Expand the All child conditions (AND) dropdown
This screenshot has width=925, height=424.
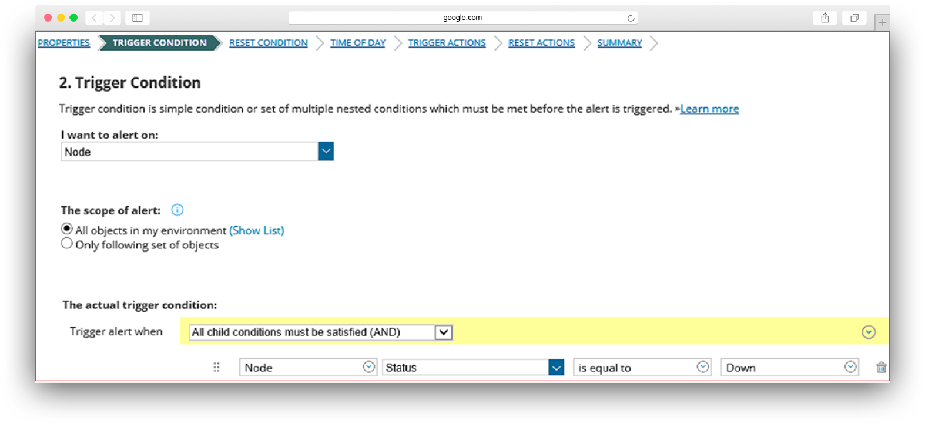[321, 332]
